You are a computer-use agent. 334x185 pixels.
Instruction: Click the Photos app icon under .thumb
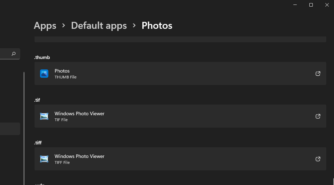(x=44, y=74)
